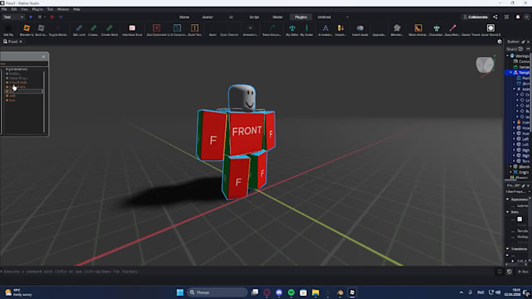Viewport: 532px width, 299px height.
Task: Collapse the Transform properties section
Action: coord(508,249)
